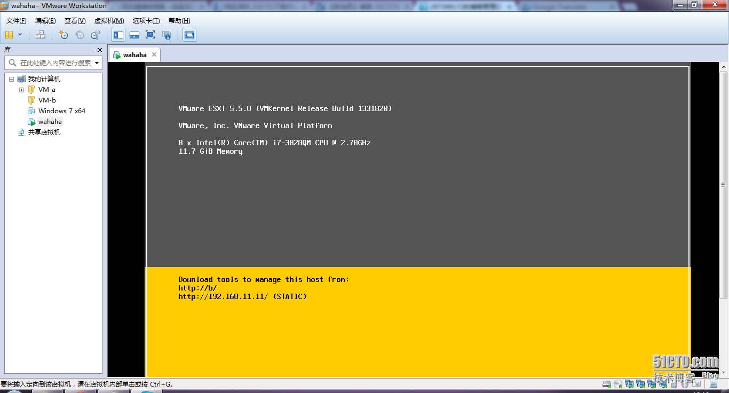Revert the VM to previous snapshot

tap(80, 35)
